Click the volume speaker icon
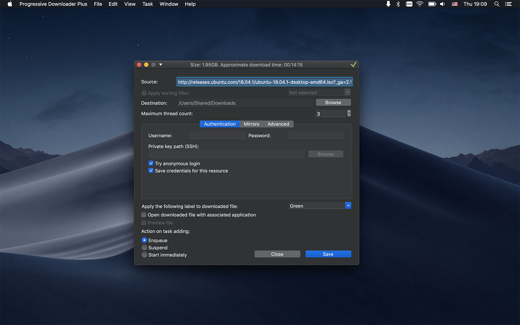 click(x=443, y=4)
